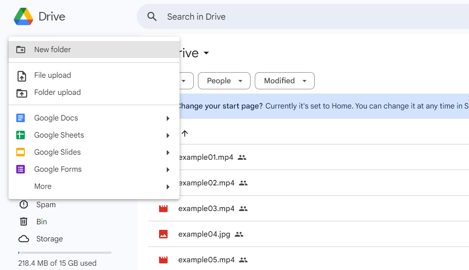Viewport: 469px width, 270px height.
Task: Click shared people icon beside example04.jpg
Action: 239,234
